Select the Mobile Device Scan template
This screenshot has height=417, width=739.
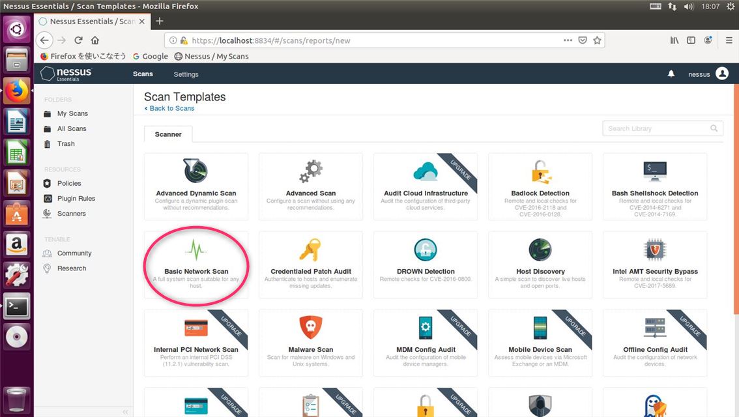[x=540, y=343]
